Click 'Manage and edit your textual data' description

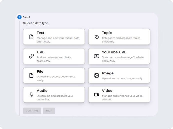point(58,38)
